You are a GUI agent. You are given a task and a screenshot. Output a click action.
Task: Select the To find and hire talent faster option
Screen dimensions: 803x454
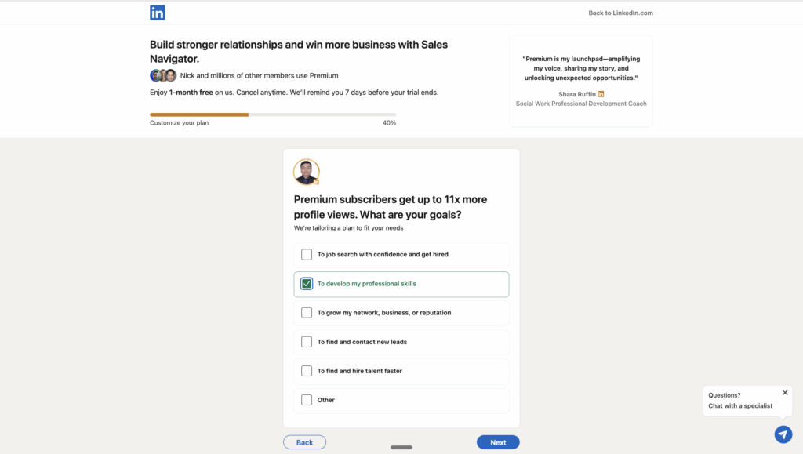359,371
